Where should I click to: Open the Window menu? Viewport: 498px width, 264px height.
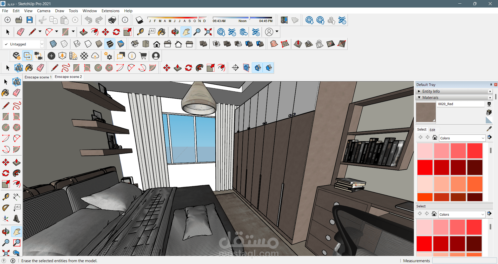click(90, 11)
